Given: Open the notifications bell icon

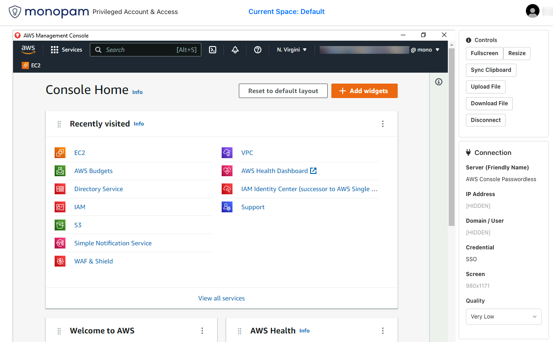Looking at the screenshot, I should click(x=235, y=50).
